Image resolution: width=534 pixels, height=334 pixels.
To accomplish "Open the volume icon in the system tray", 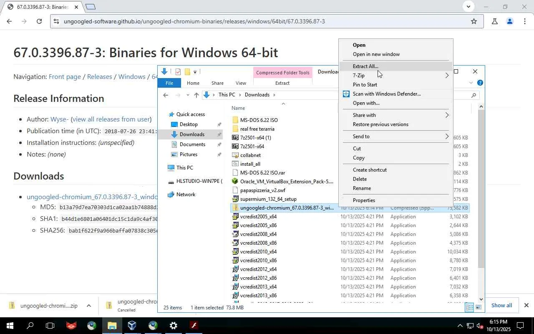I will tap(480, 326).
